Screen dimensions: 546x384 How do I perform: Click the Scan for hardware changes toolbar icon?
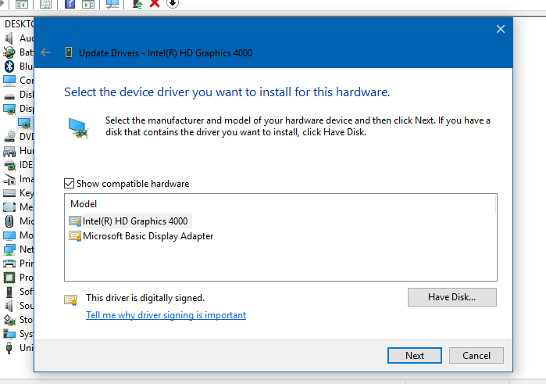pos(112,4)
